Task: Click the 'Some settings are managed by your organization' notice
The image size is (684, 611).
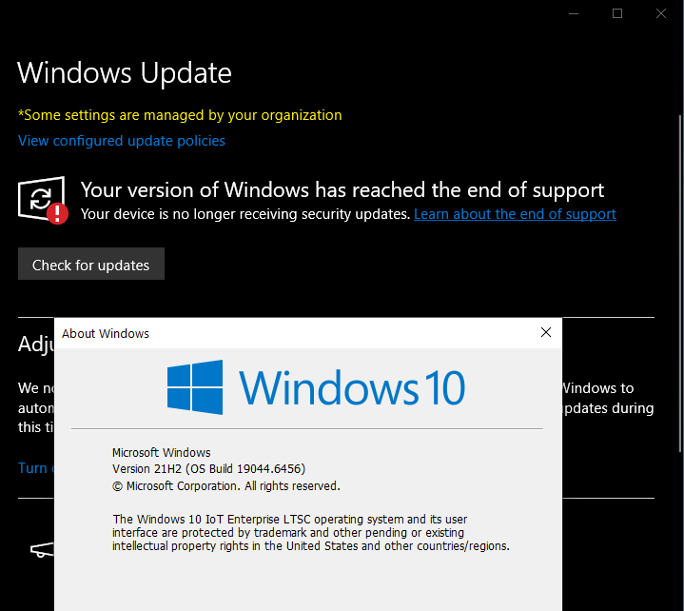Action: click(180, 115)
